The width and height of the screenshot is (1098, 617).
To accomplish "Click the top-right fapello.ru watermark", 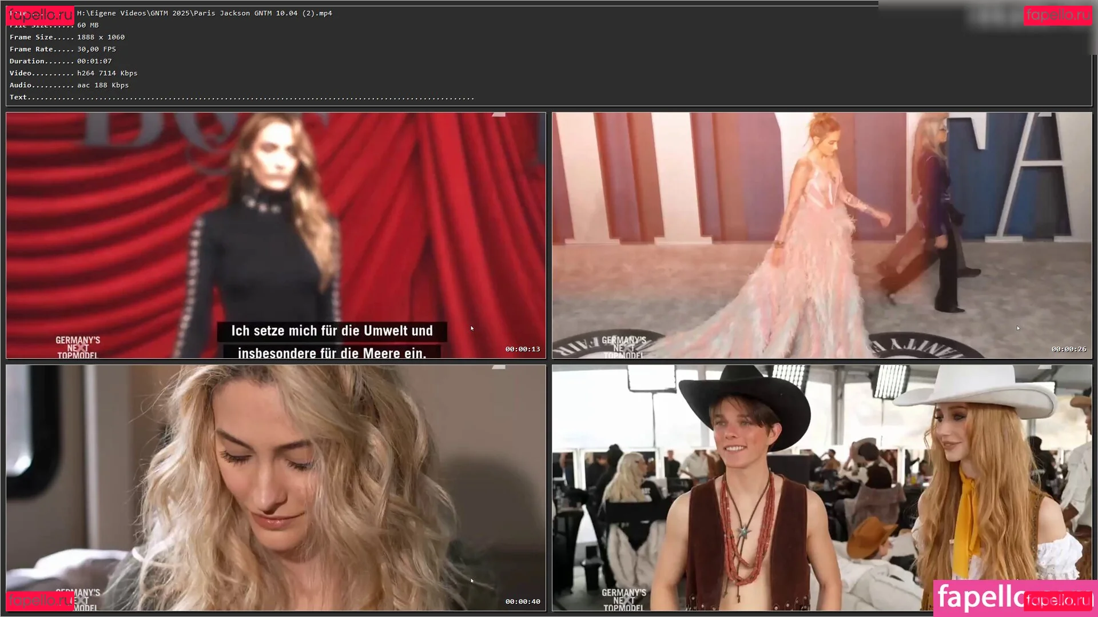I will 1057,15.
